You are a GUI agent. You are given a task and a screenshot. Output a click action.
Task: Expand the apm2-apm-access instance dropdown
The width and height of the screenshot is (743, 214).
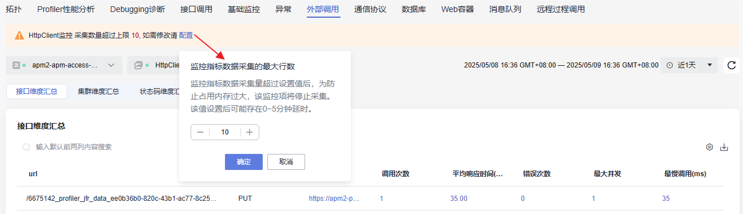(64, 65)
